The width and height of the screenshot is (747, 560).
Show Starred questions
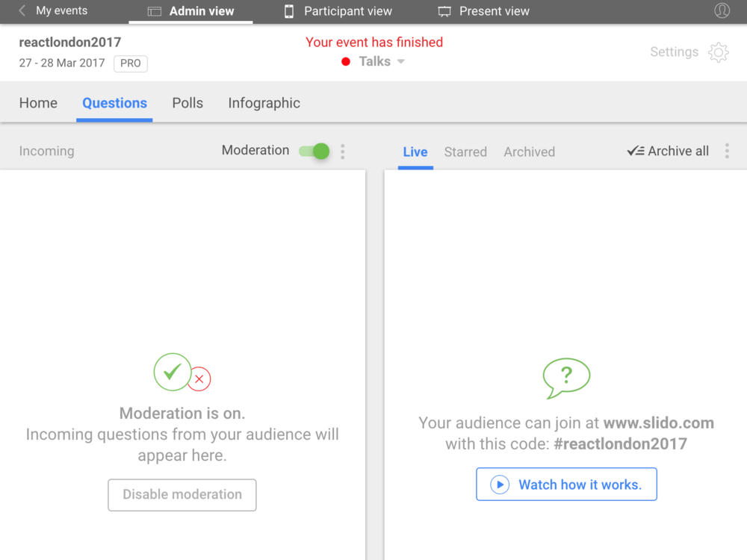pyautogui.click(x=465, y=152)
